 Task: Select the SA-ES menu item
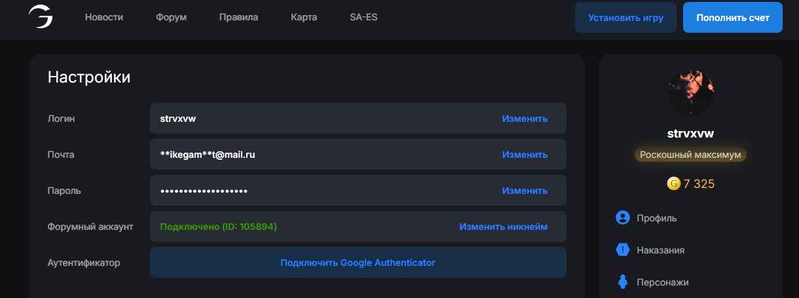(x=363, y=17)
